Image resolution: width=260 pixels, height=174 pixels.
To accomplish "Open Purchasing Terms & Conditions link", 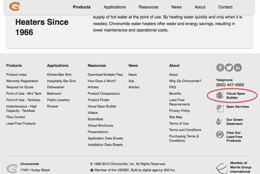I will coord(184,138).
